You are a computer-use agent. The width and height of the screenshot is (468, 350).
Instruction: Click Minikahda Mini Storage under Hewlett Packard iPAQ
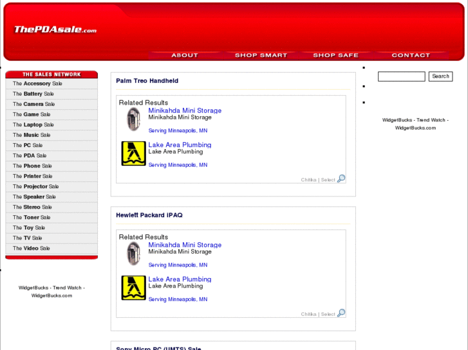coord(185,245)
